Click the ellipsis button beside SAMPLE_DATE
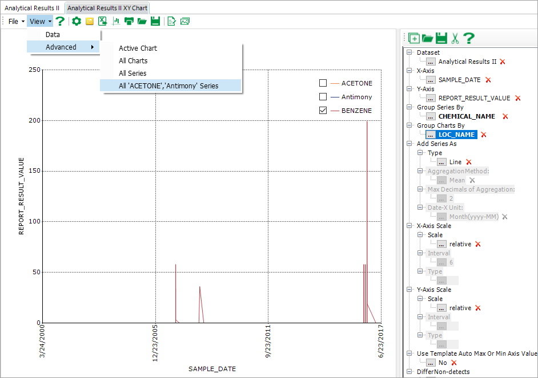 (430, 80)
